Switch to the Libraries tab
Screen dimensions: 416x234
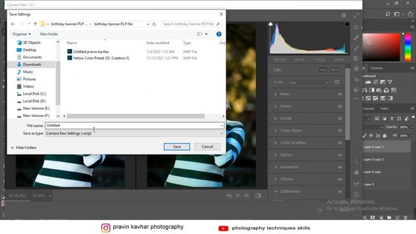376,68
